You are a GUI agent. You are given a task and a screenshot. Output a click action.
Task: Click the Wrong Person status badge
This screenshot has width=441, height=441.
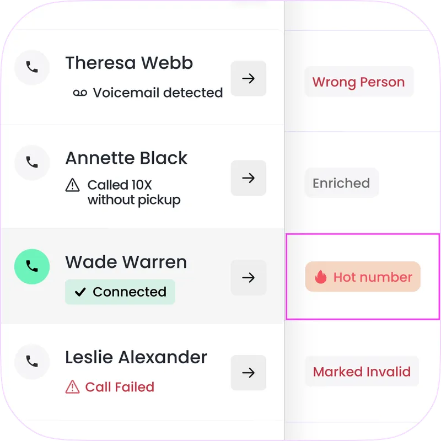[359, 82]
